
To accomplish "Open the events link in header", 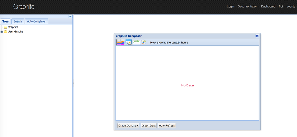I will (x=291, y=7).
